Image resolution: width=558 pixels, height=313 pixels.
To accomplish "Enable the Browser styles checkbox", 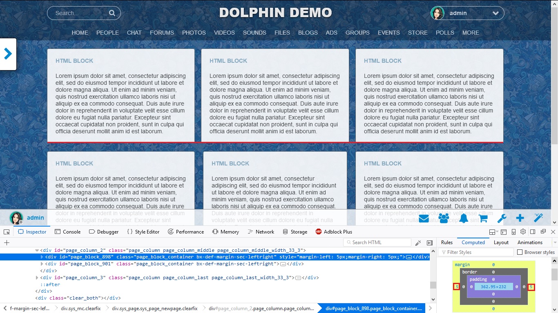I will 520,252.
